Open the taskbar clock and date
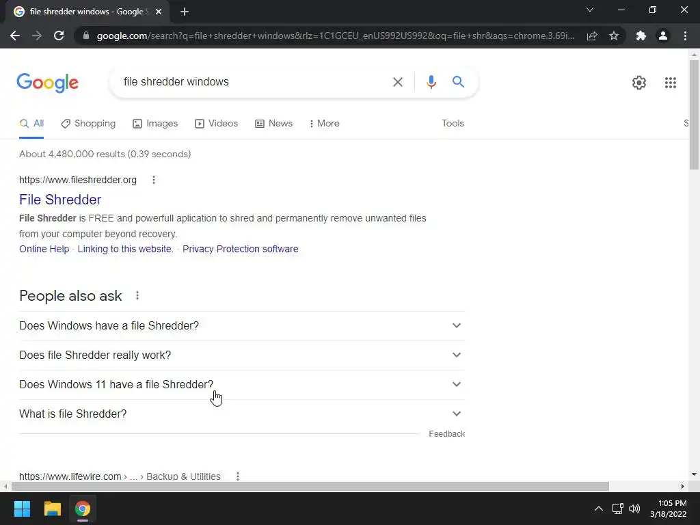700x525 pixels. [x=668, y=509]
